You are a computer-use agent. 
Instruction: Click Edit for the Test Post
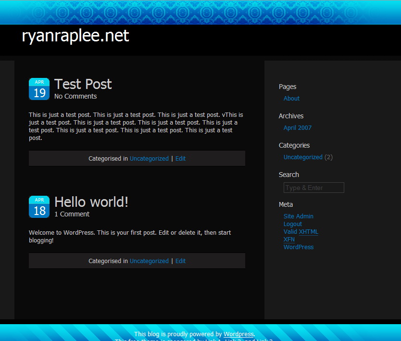180,159
